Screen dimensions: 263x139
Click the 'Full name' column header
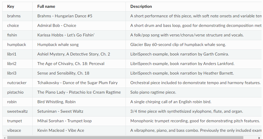pos(79,7)
